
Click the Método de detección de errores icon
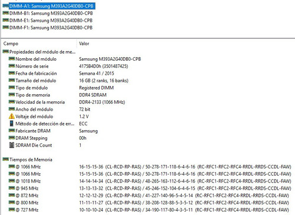[12, 124]
